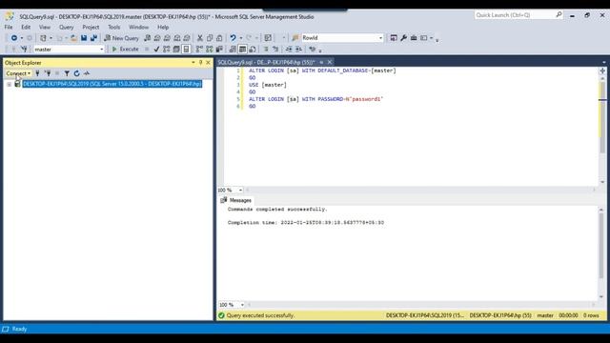The height and width of the screenshot is (343, 610).
Task: Click the Paste icon in toolbar
Action: click(x=219, y=38)
